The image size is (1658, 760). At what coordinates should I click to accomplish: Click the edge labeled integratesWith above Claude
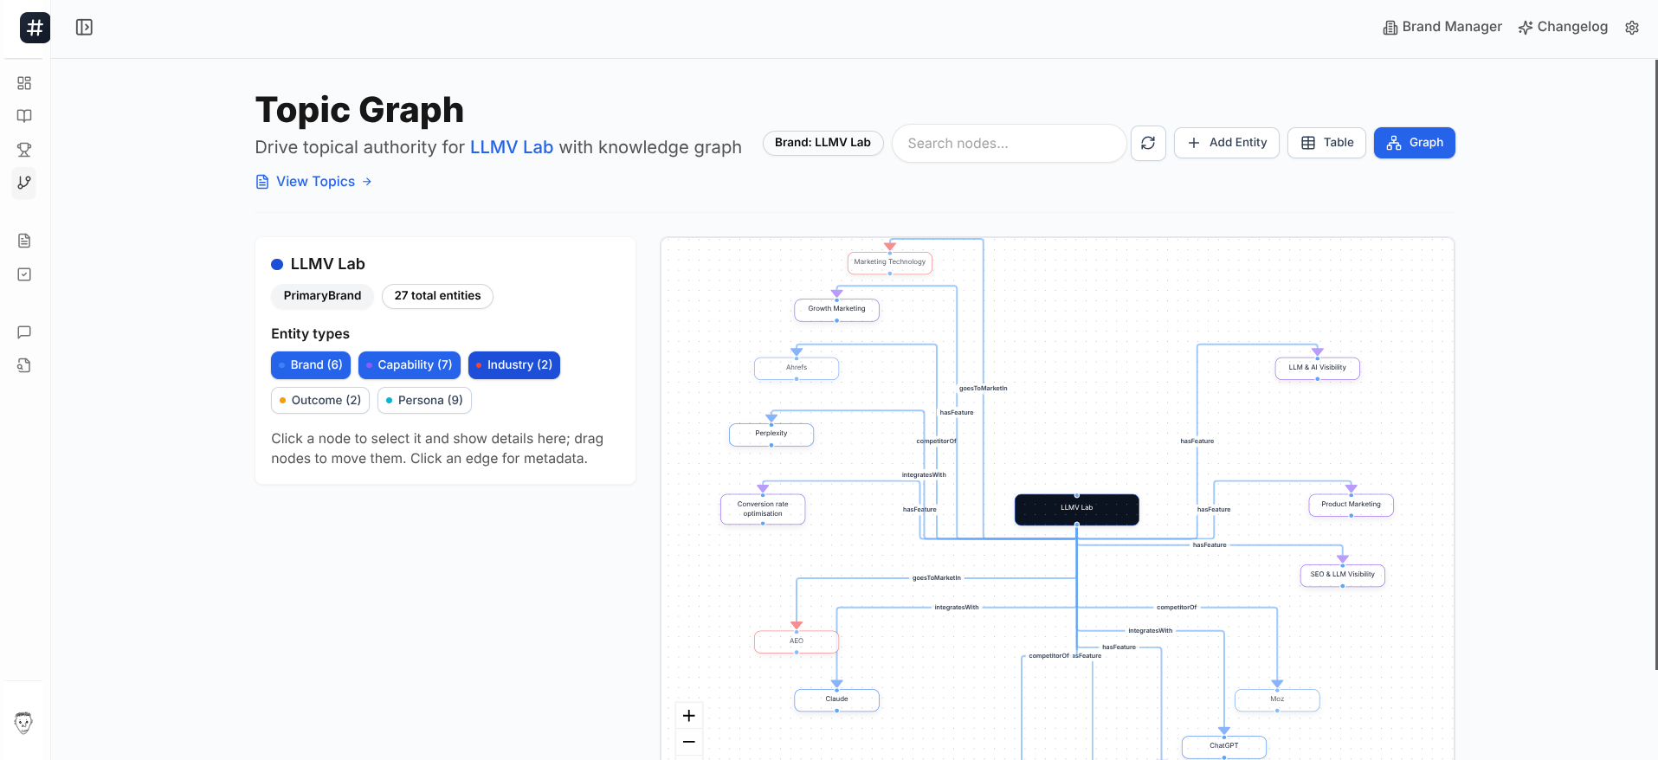pyautogui.click(x=957, y=608)
